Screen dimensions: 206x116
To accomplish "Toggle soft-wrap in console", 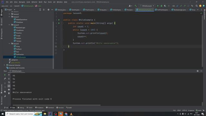I will click(9, 82).
